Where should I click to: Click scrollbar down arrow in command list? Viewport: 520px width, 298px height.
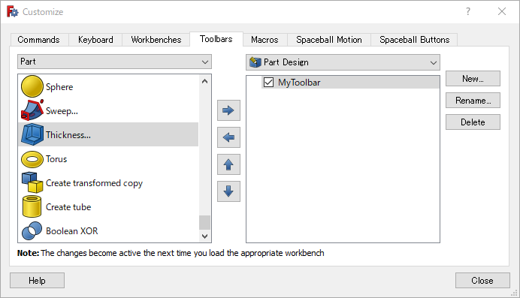(204, 236)
